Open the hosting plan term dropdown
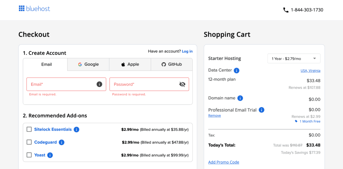This screenshot has height=169, width=343. (294, 59)
